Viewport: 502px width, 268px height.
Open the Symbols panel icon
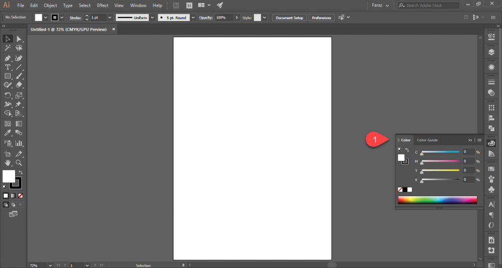[491, 189]
